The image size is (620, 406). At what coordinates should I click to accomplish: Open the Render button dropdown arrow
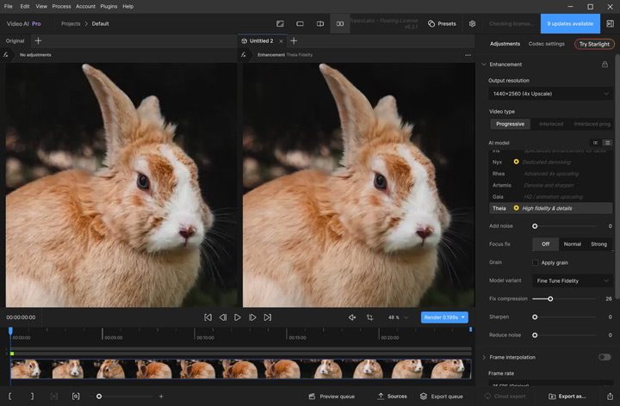tap(463, 317)
